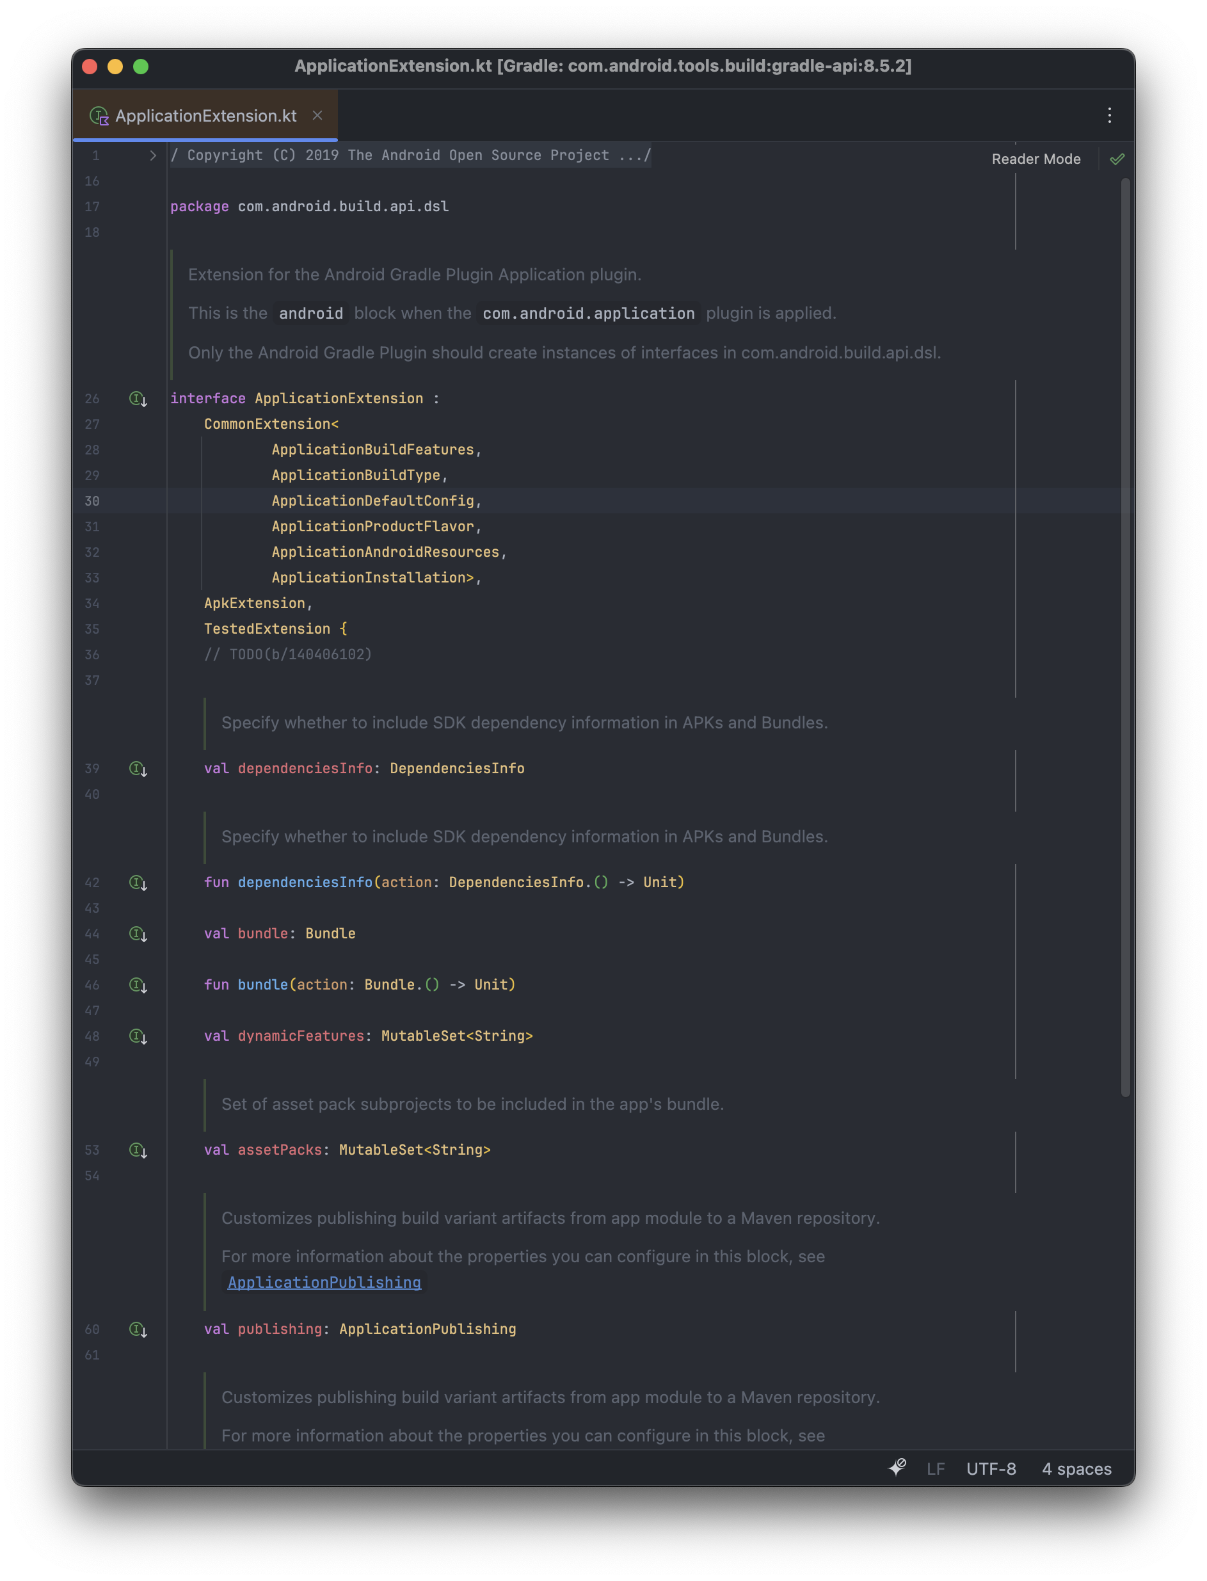
Task: Close the ApplicationExtension.kt tab
Action: (x=317, y=116)
